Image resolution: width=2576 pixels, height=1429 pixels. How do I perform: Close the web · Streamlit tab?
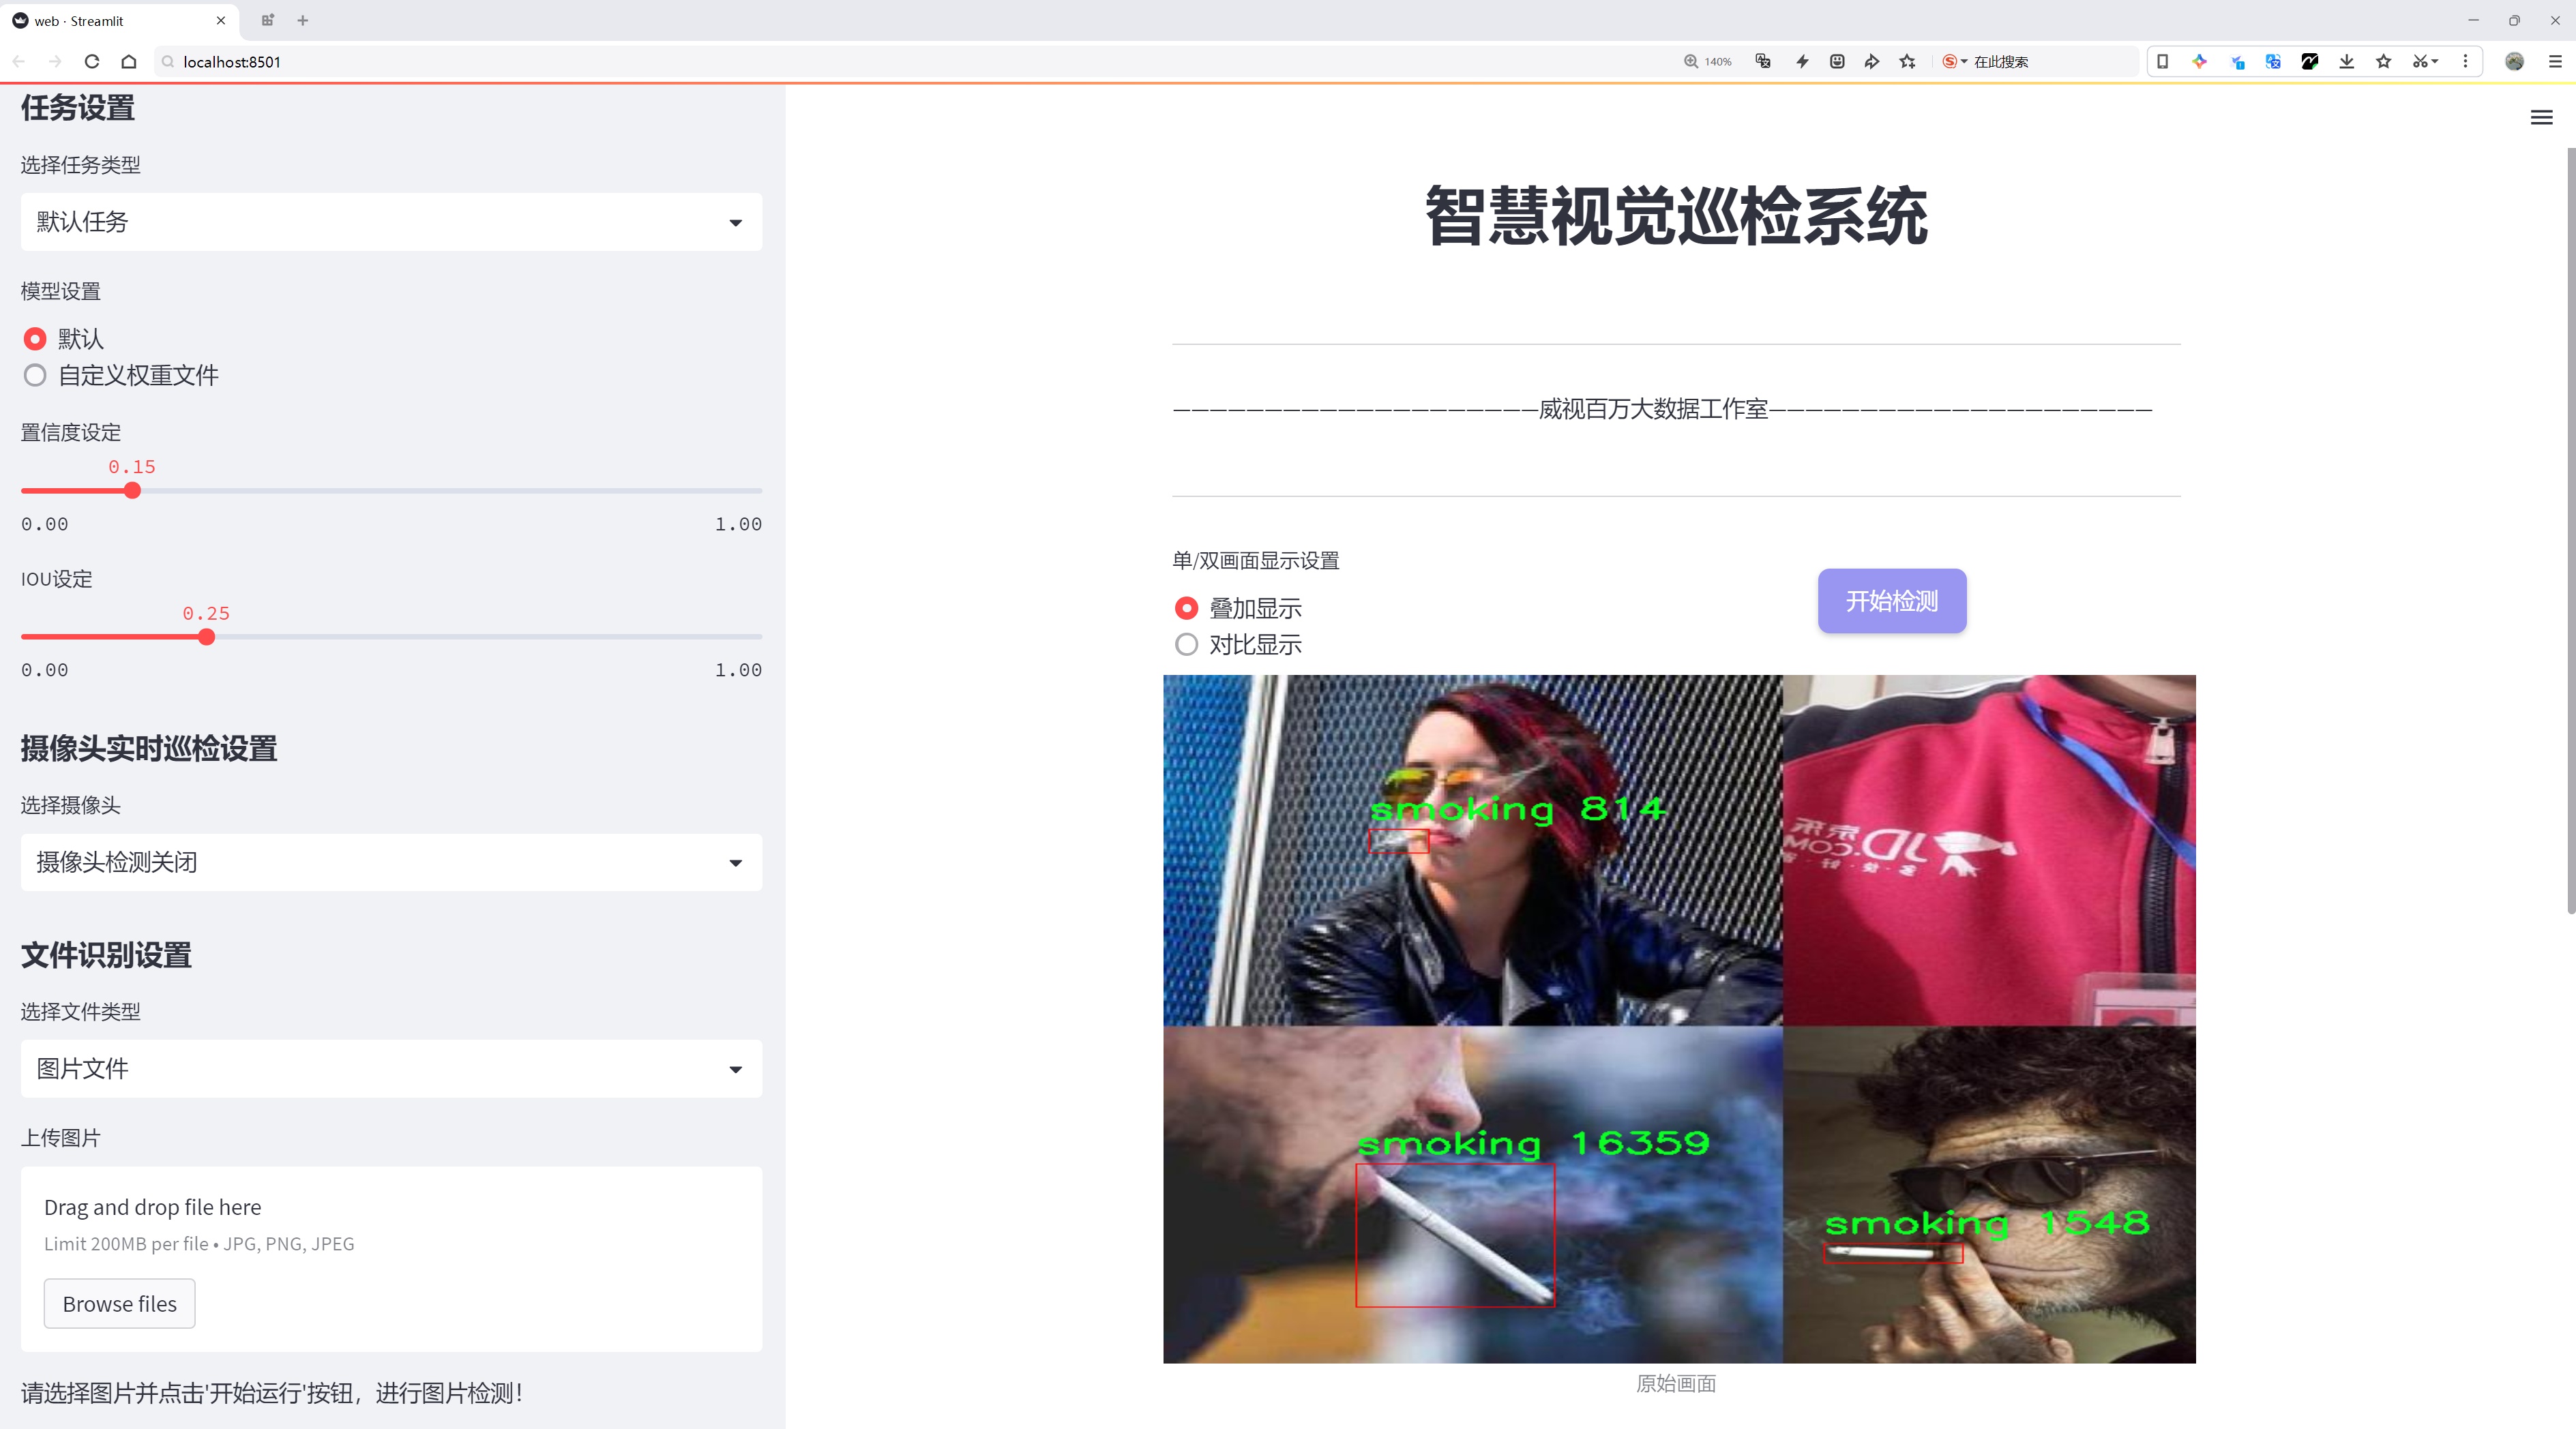click(x=221, y=20)
